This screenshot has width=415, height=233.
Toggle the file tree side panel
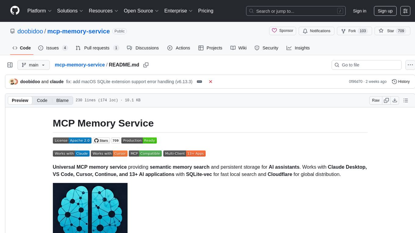click(x=10, y=65)
